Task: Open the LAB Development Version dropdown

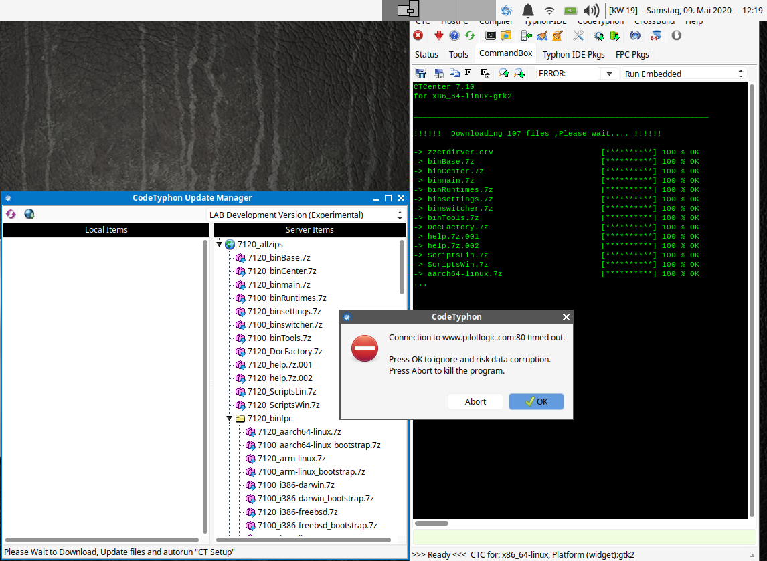Action: 307,215
